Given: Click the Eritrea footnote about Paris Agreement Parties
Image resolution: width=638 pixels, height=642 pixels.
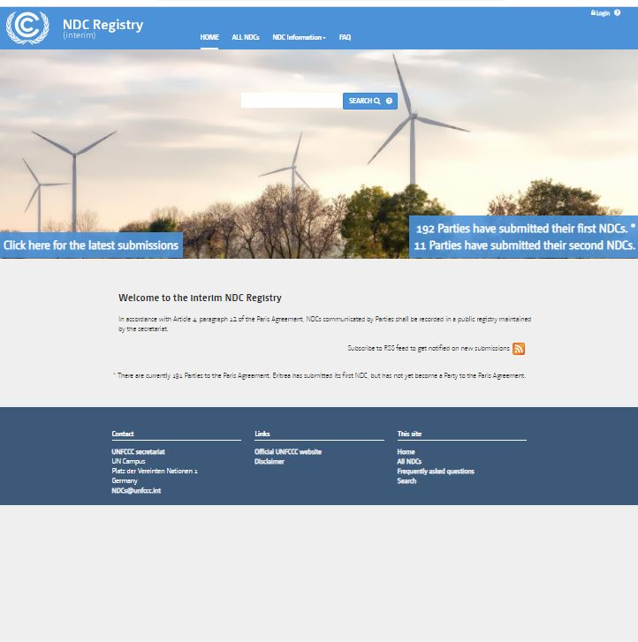Looking at the screenshot, I should 320,375.
